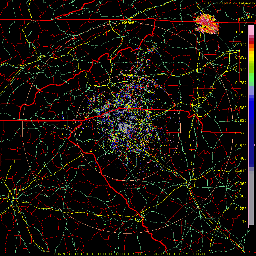Click the 0.787 color scale label
Image resolution: width=256 pixels, height=256 pixels.
point(241,82)
